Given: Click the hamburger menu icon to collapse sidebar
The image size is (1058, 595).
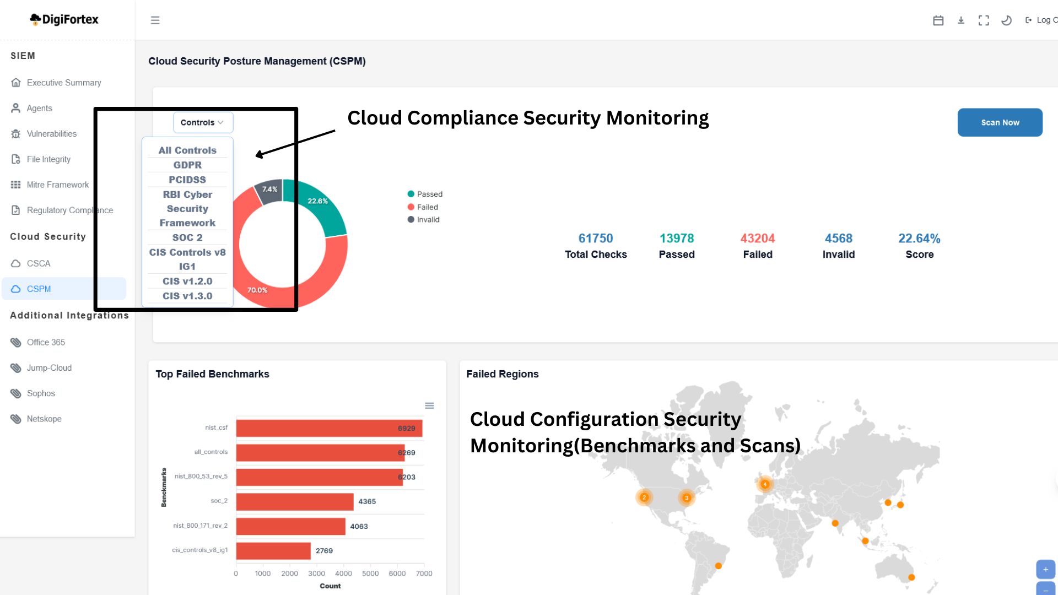Looking at the screenshot, I should (155, 20).
